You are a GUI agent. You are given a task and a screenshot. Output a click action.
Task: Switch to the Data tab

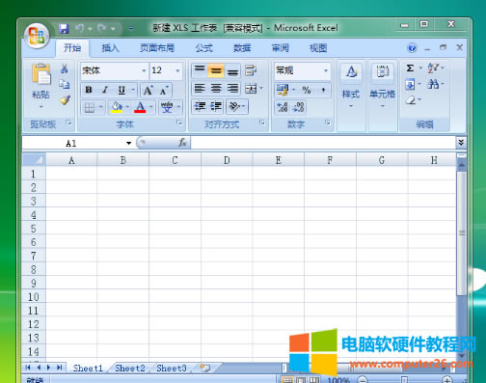click(x=242, y=48)
